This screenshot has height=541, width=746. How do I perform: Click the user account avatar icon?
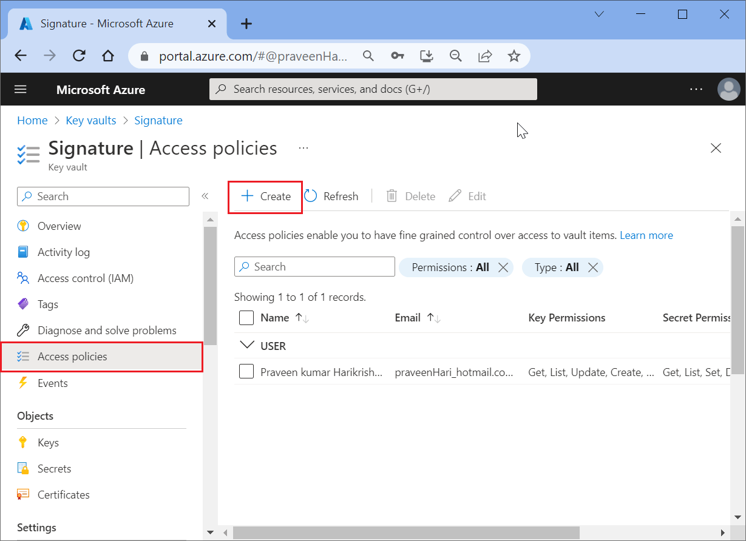coord(728,89)
